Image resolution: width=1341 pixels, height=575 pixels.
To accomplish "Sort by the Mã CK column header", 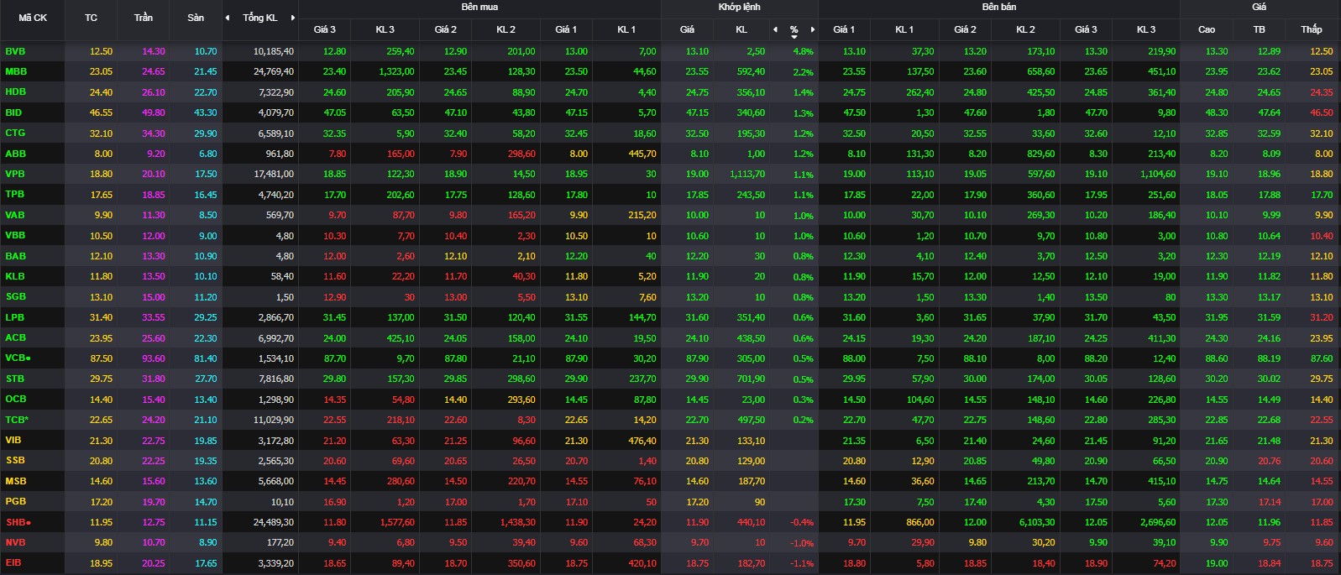I will [33, 18].
